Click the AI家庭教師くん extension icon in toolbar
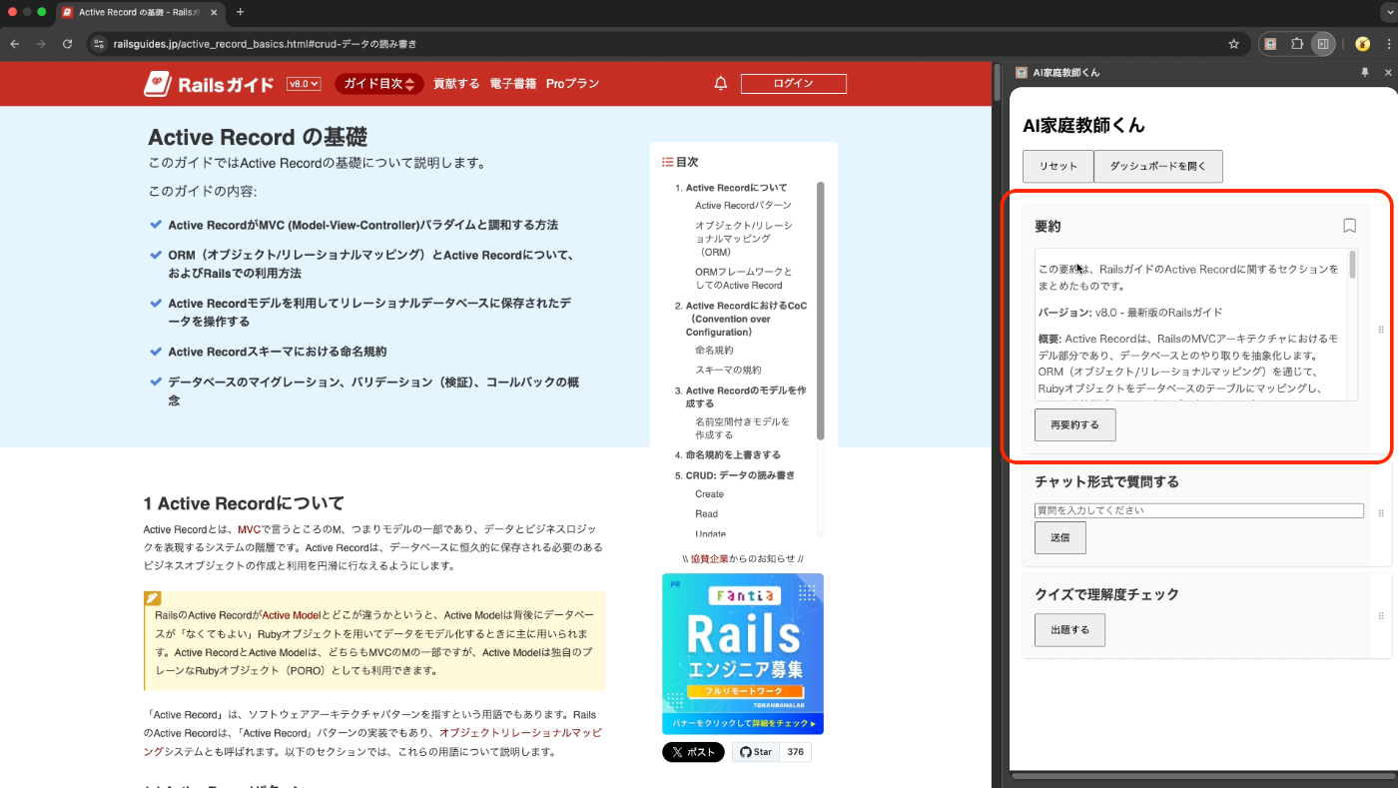The image size is (1398, 788). (x=1270, y=44)
